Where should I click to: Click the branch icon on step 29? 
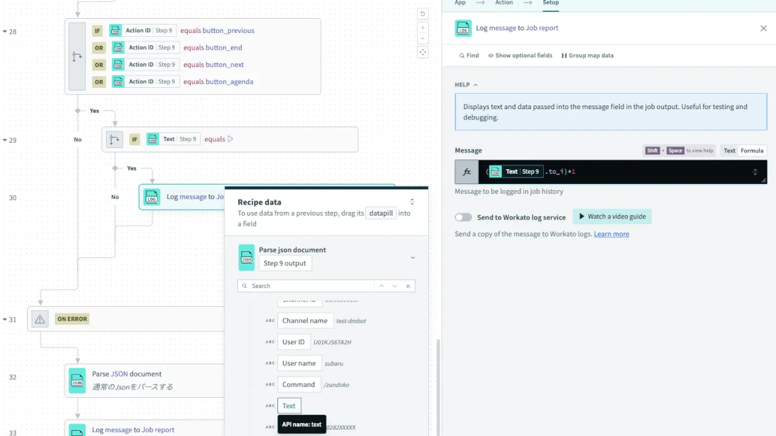click(x=114, y=139)
